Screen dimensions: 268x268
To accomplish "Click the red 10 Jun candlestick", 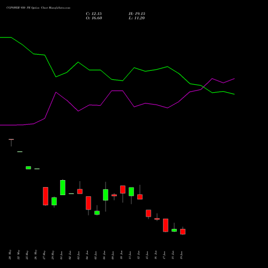I will [123, 189].
